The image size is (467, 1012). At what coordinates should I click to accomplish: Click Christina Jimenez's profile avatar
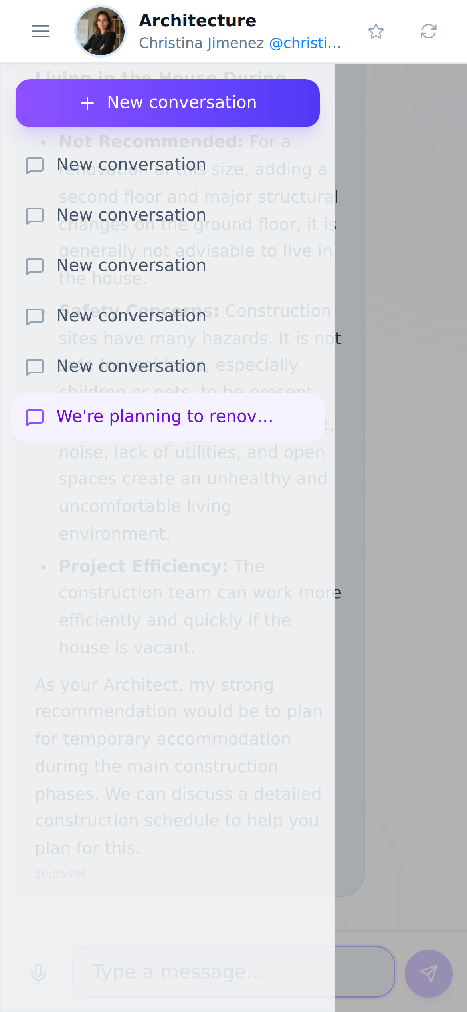click(101, 31)
